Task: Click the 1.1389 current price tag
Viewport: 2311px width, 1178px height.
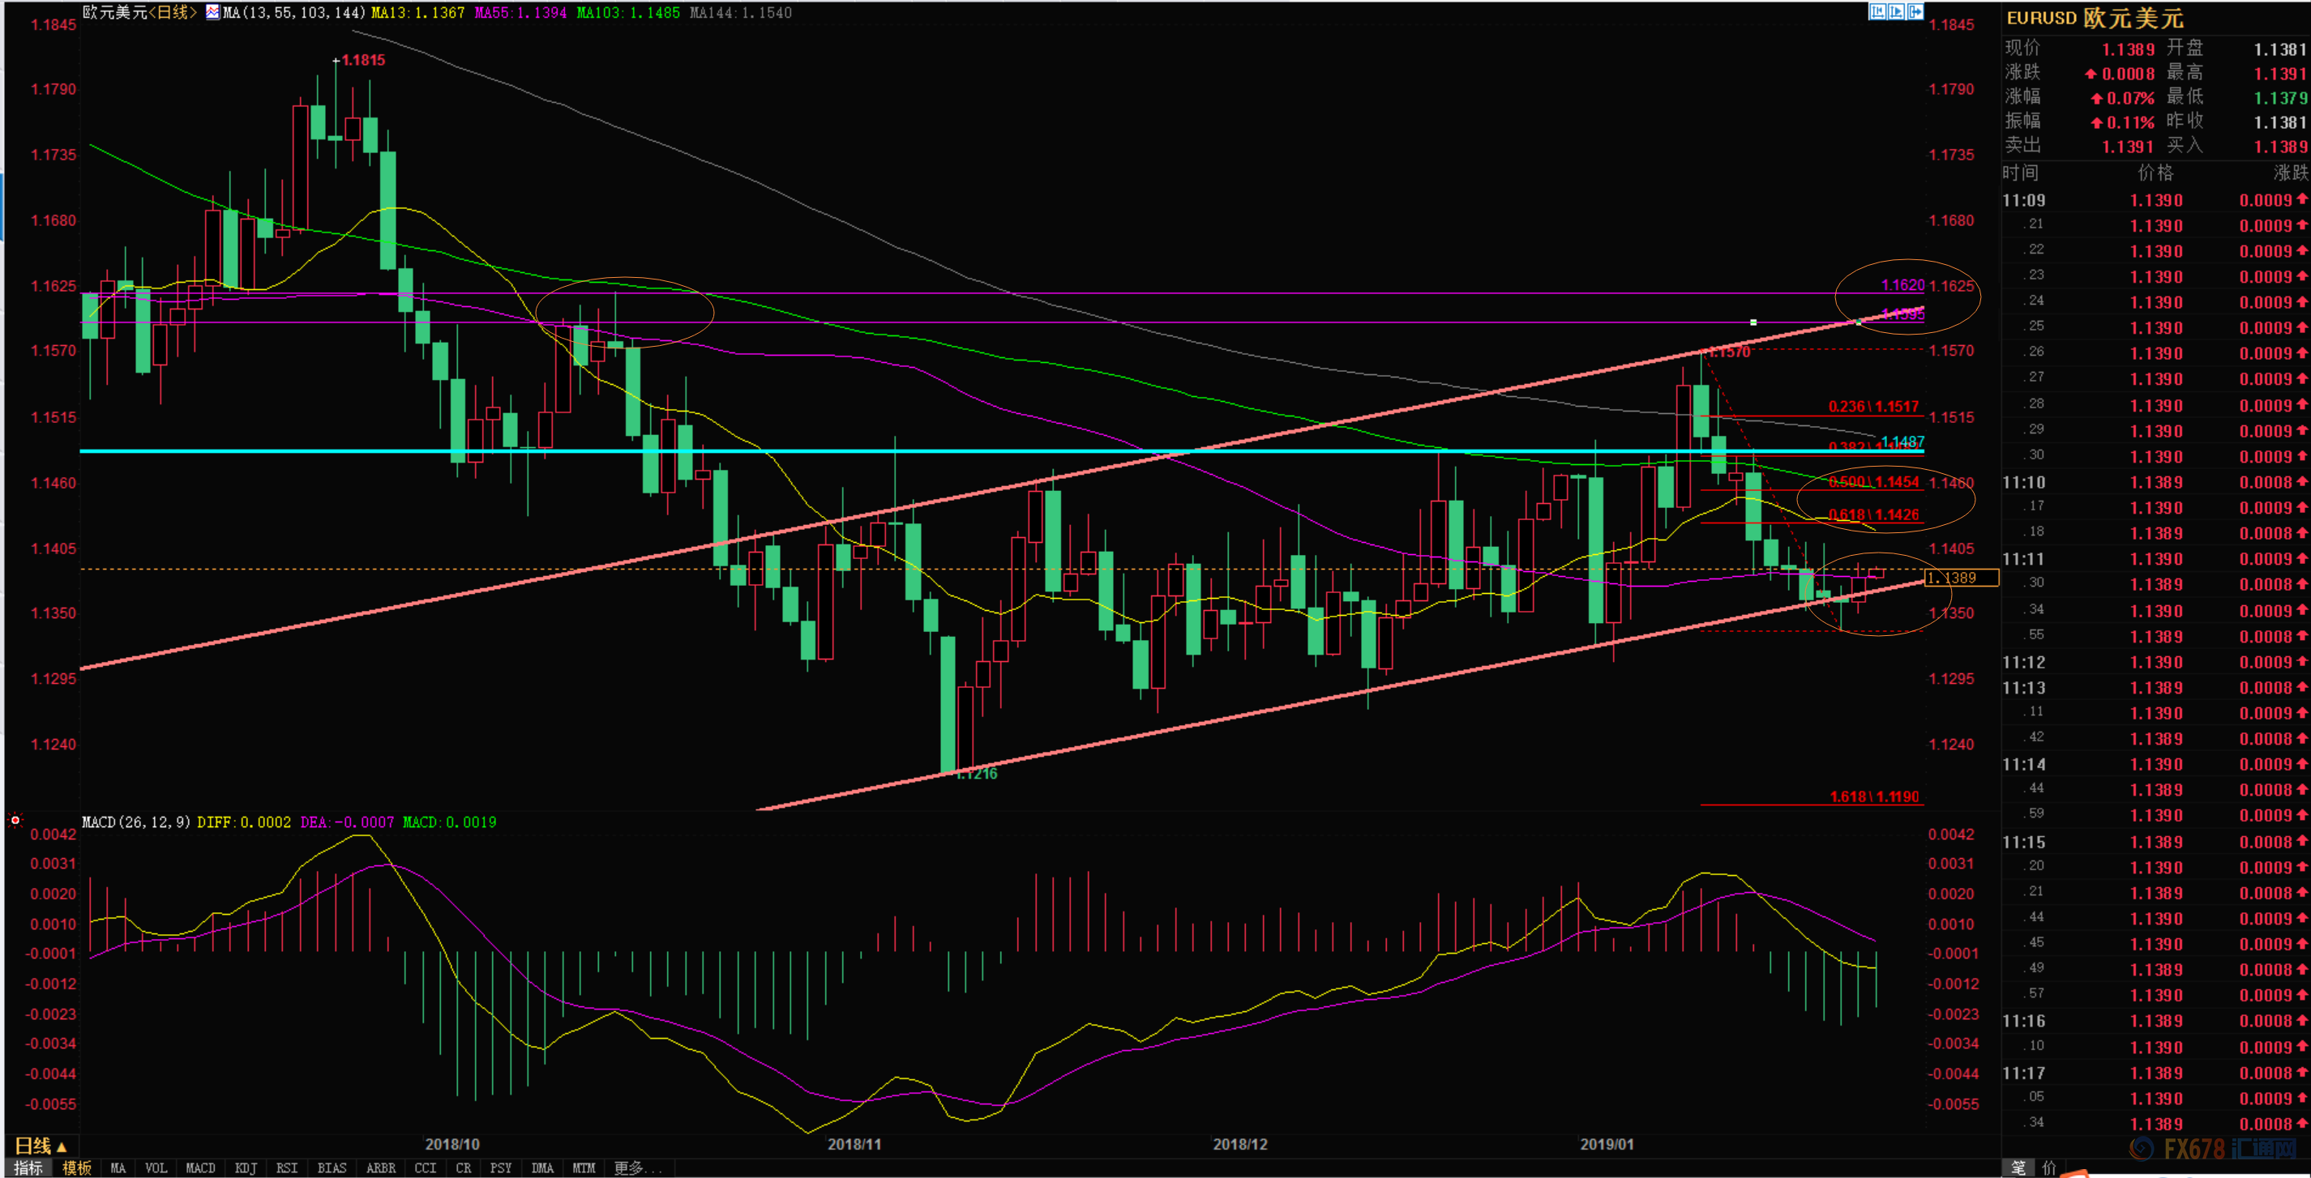Action: click(1962, 578)
